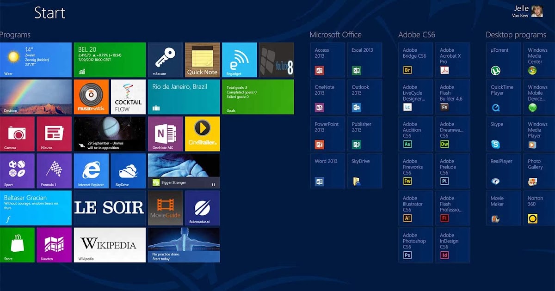555x291 pixels.
Task: Open the Sport tile
Action: point(17,171)
